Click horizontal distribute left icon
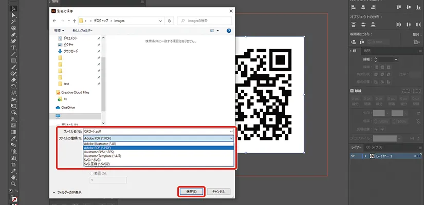Image resolution: width=424 pixels, height=205 pixels. [399, 25]
